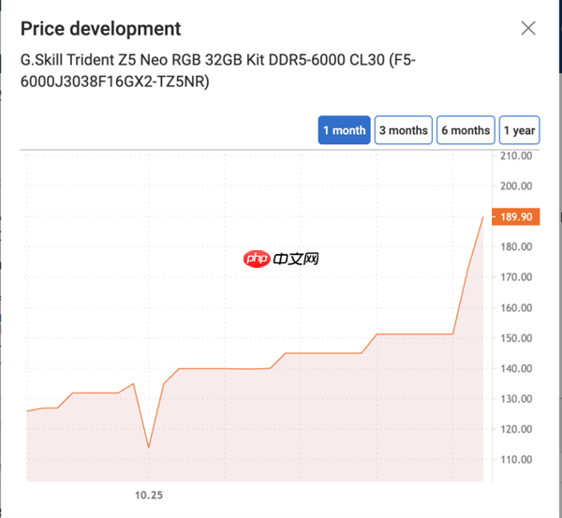Switch to the 3 months view
The width and height of the screenshot is (562, 518).
(x=403, y=130)
